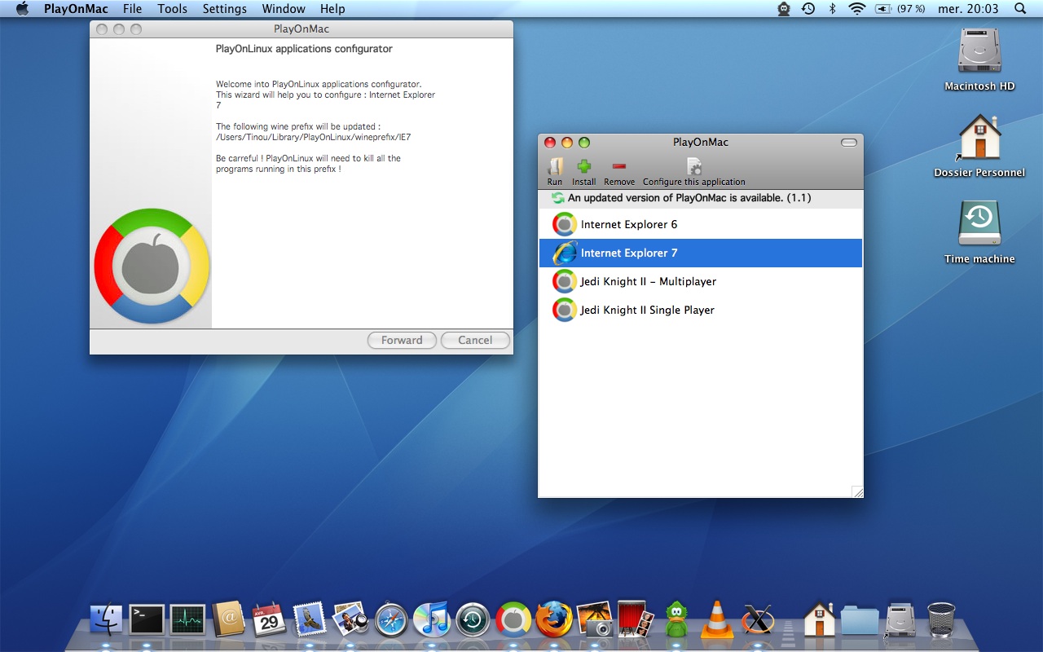Open Adium green duck in Dock
This screenshot has height=652, width=1043.
click(x=676, y=620)
